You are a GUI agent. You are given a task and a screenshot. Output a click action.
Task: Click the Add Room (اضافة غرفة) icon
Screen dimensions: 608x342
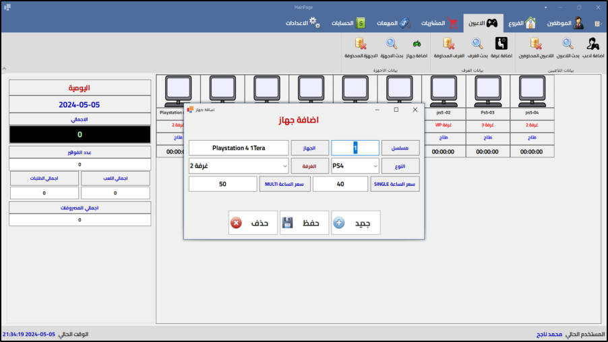click(x=501, y=44)
